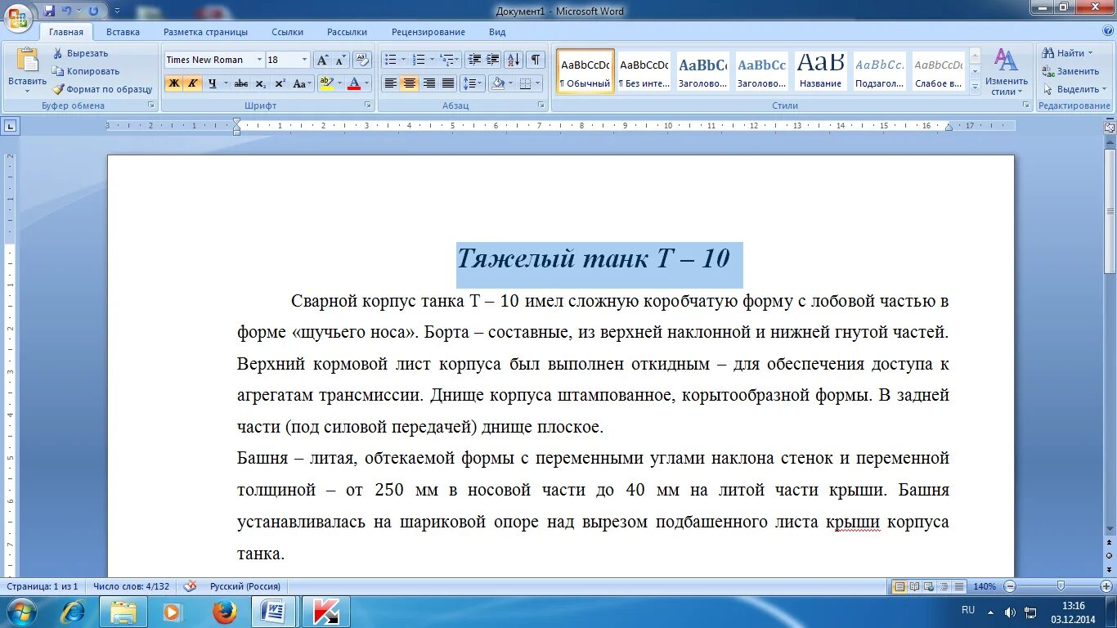Open borders dropdown

tap(536, 83)
